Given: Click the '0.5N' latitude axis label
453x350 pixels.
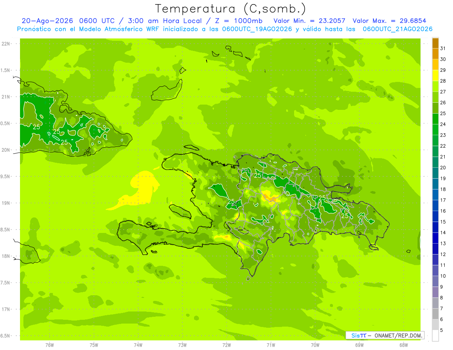Looking at the screenshot, I should click(6, 123).
